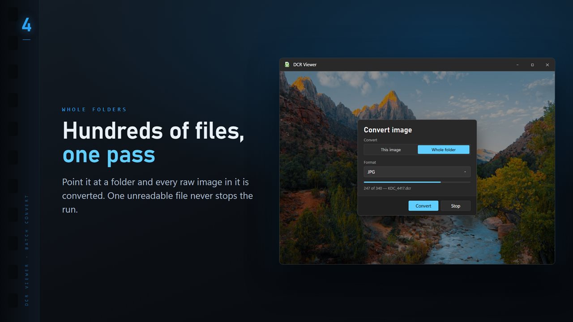
Task: Select the "This image" convert option
Action: 391,150
